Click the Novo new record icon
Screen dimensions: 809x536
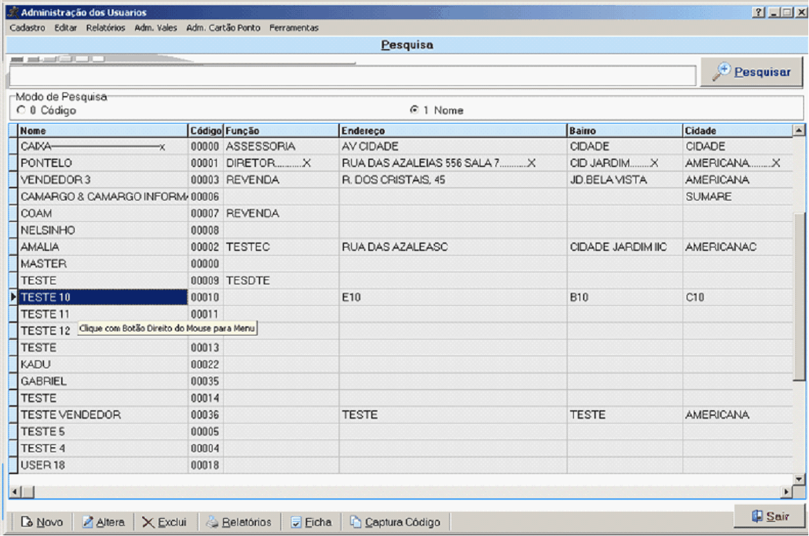coord(27,522)
